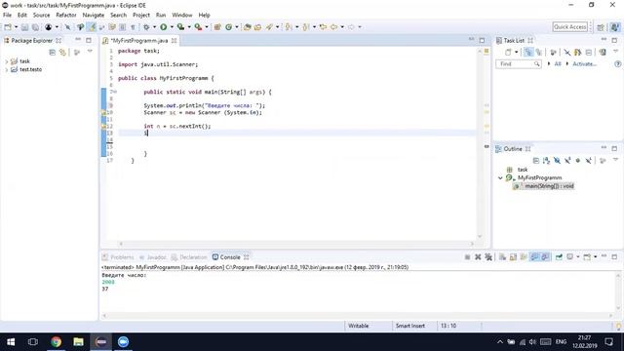
Task: Toggle Show Console When Standard Out Changes
Action: click(x=534, y=257)
